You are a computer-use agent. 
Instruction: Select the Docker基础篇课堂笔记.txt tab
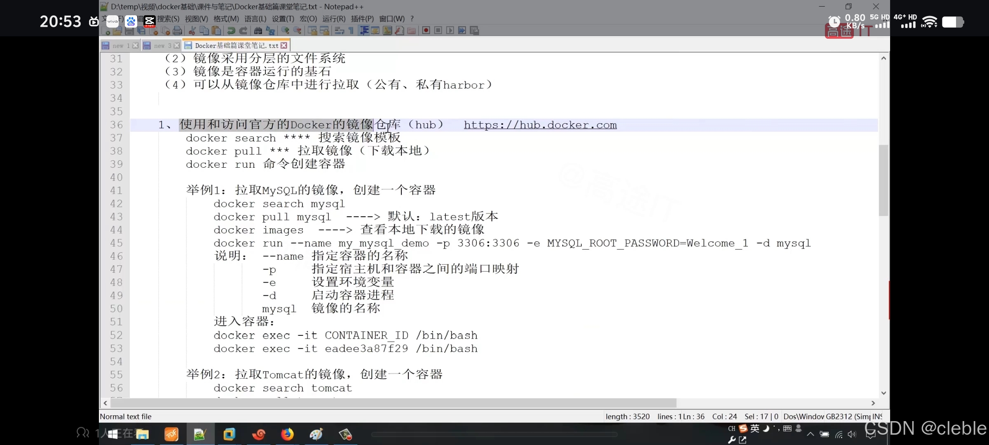click(237, 46)
